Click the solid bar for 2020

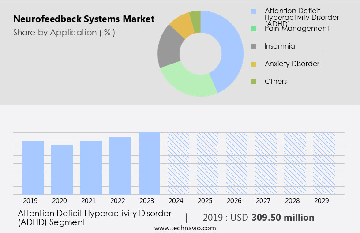pyautogui.click(x=62, y=169)
